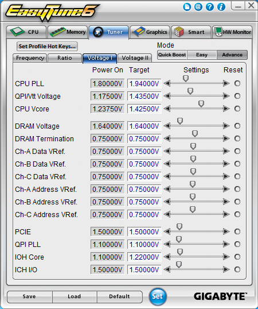
Task: Decrease IOH Core with left arrow
Action: point(167,257)
